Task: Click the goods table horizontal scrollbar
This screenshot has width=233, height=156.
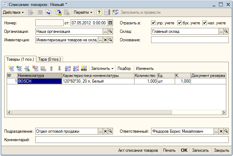Action: point(116,112)
